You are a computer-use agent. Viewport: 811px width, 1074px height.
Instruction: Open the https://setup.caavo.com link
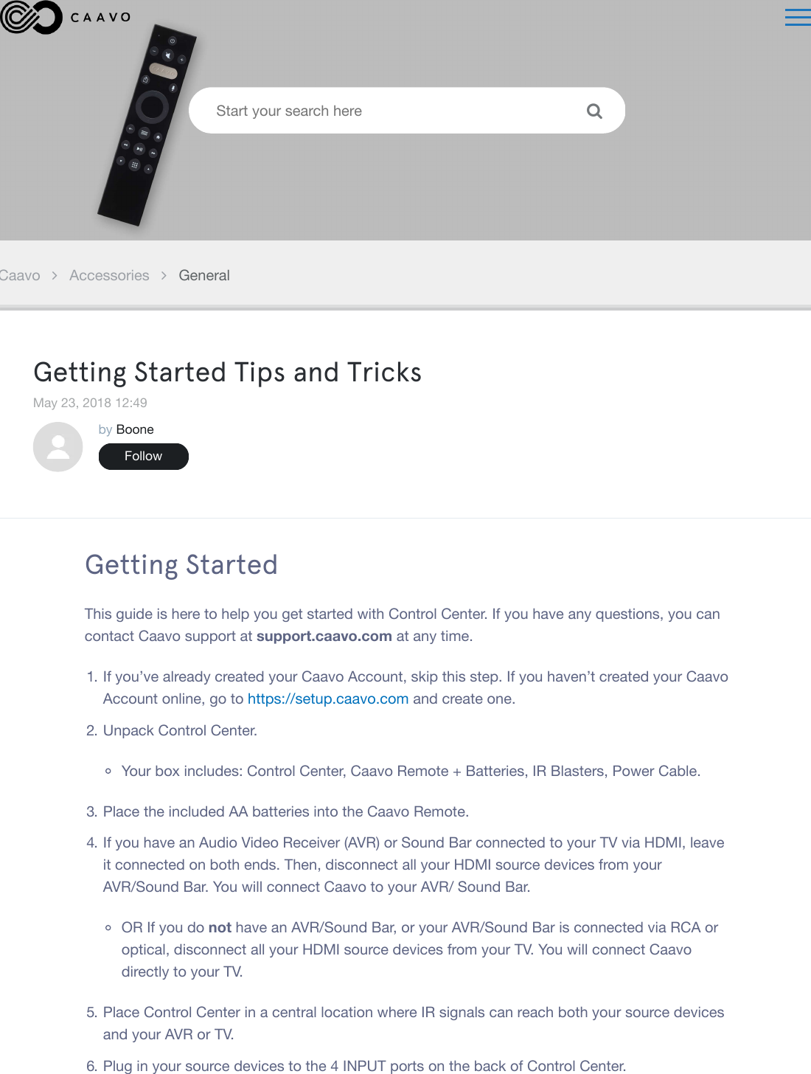pos(328,698)
